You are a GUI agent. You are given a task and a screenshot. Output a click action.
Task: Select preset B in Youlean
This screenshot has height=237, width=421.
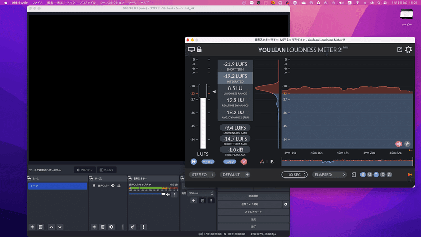click(x=272, y=162)
